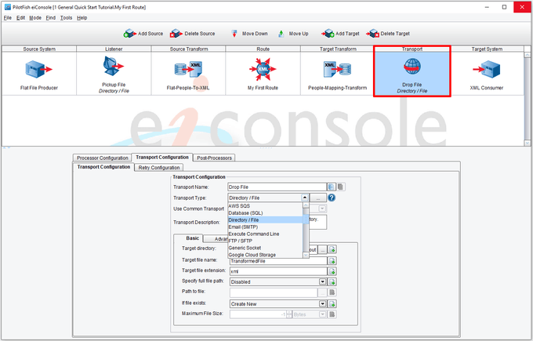This screenshot has height=341, width=533.
Task: Select the Basic settings tab
Action: coord(192,238)
